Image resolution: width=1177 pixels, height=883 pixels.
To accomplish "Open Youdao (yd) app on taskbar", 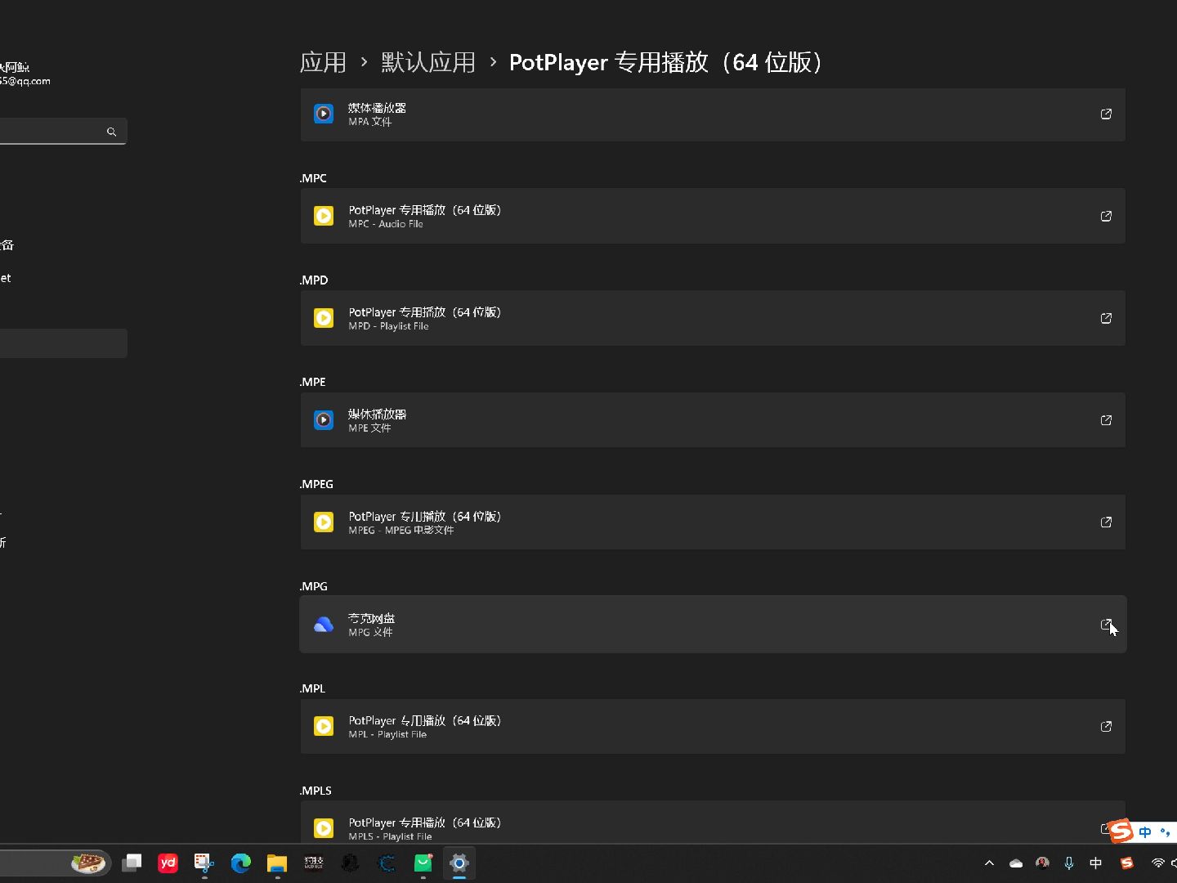I will 168,863.
